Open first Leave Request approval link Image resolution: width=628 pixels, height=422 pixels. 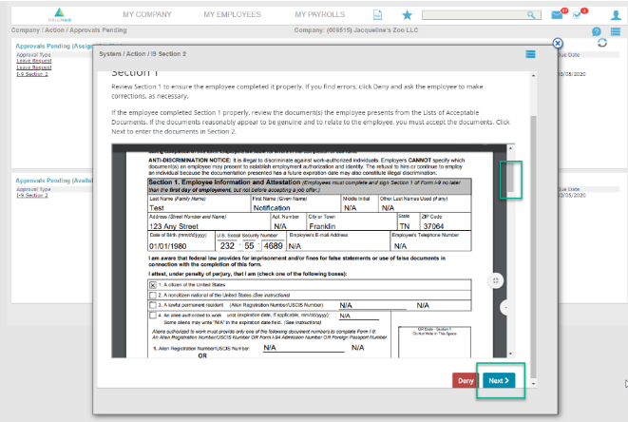pyautogui.click(x=34, y=61)
